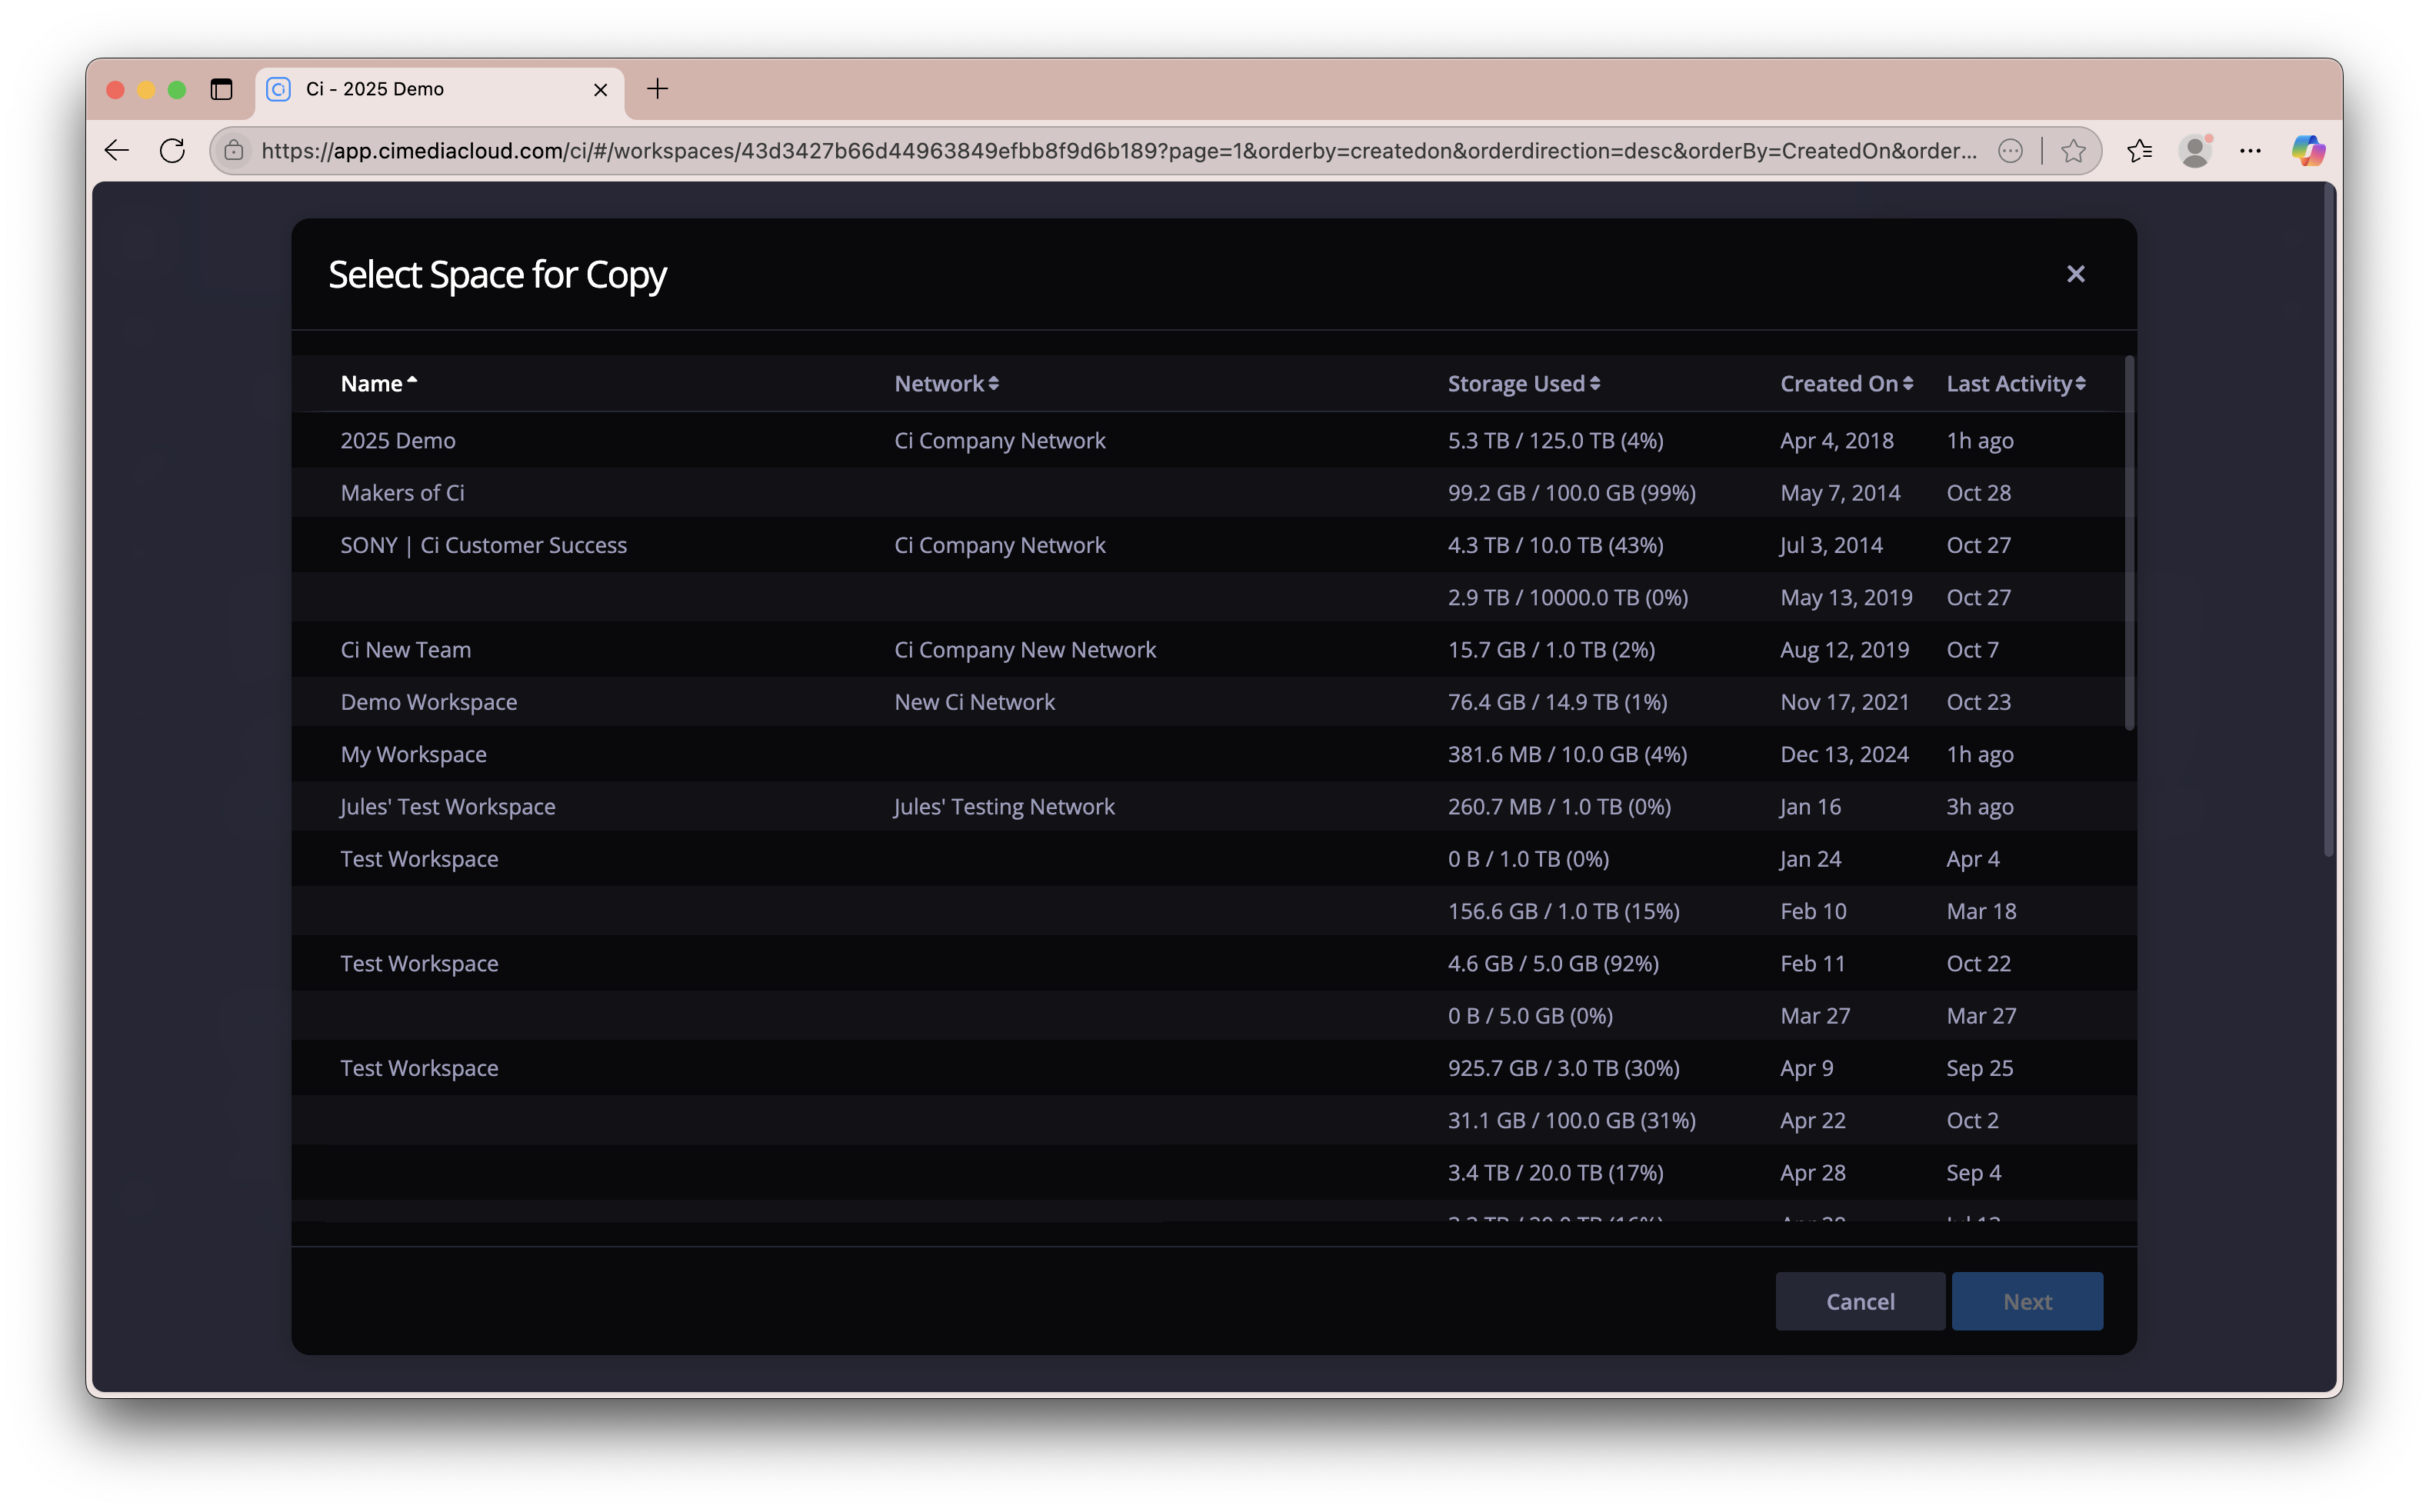Sort by Name column

378,384
